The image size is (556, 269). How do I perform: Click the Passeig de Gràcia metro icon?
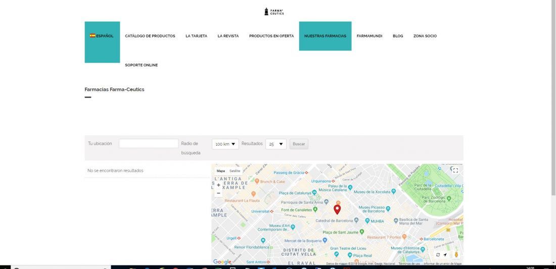[x=306, y=172]
